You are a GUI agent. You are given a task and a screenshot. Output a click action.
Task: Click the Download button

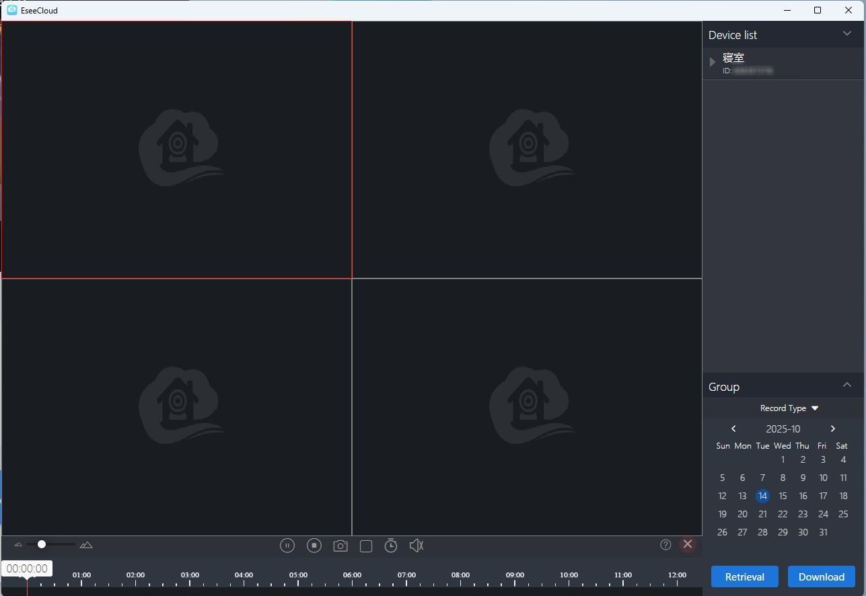click(x=821, y=576)
